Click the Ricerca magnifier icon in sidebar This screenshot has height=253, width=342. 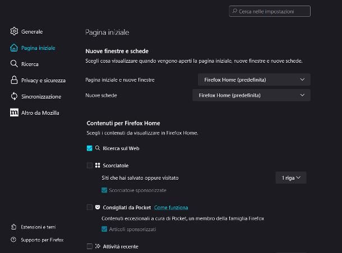(x=14, y=64)
